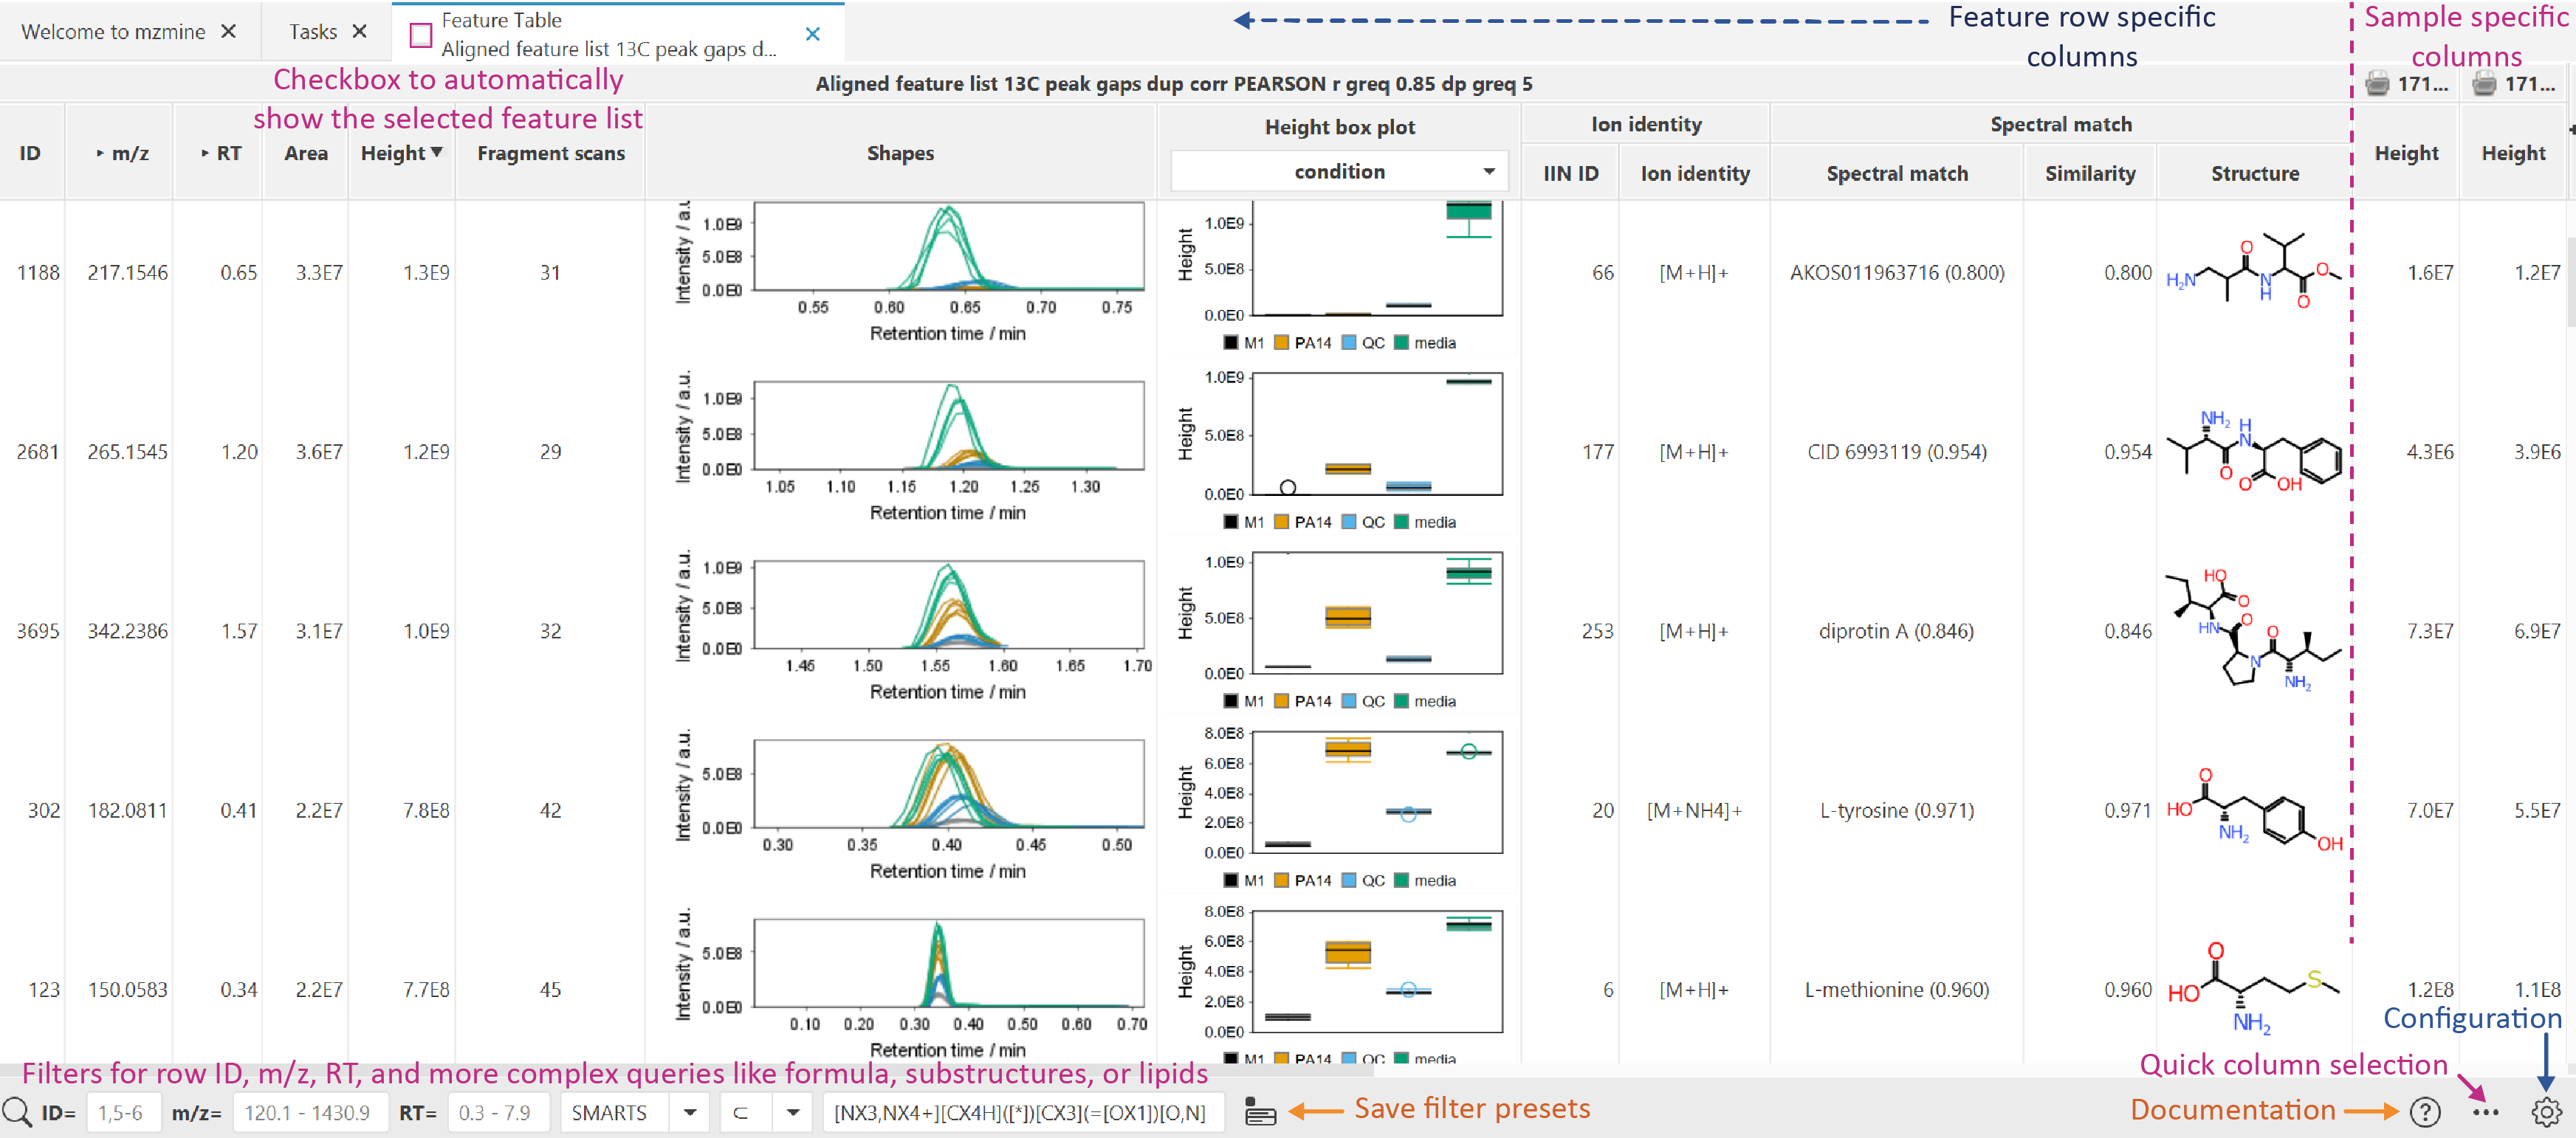
Task: Click the Structure column header
Action: 2254,173
